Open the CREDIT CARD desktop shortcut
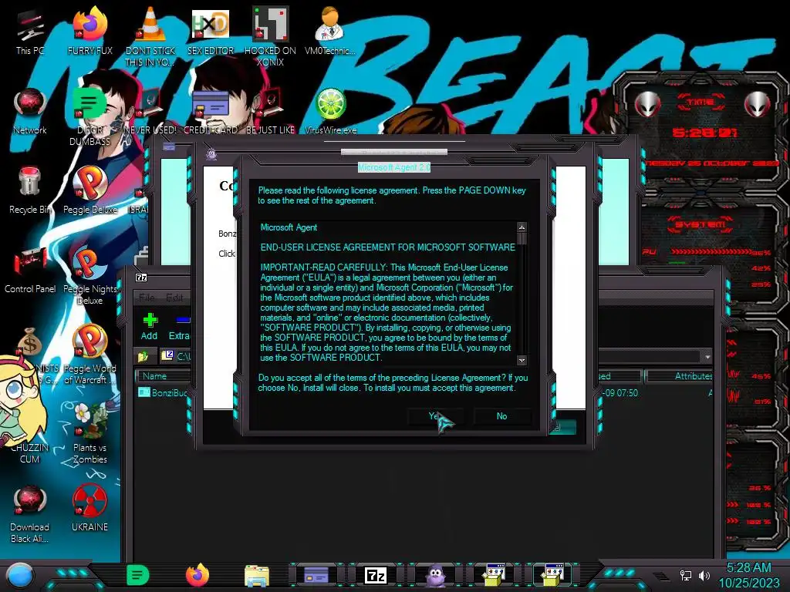 (210, 112)
